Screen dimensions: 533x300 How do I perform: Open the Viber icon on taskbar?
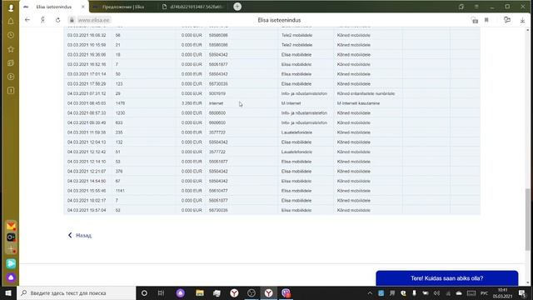point(286,292)
